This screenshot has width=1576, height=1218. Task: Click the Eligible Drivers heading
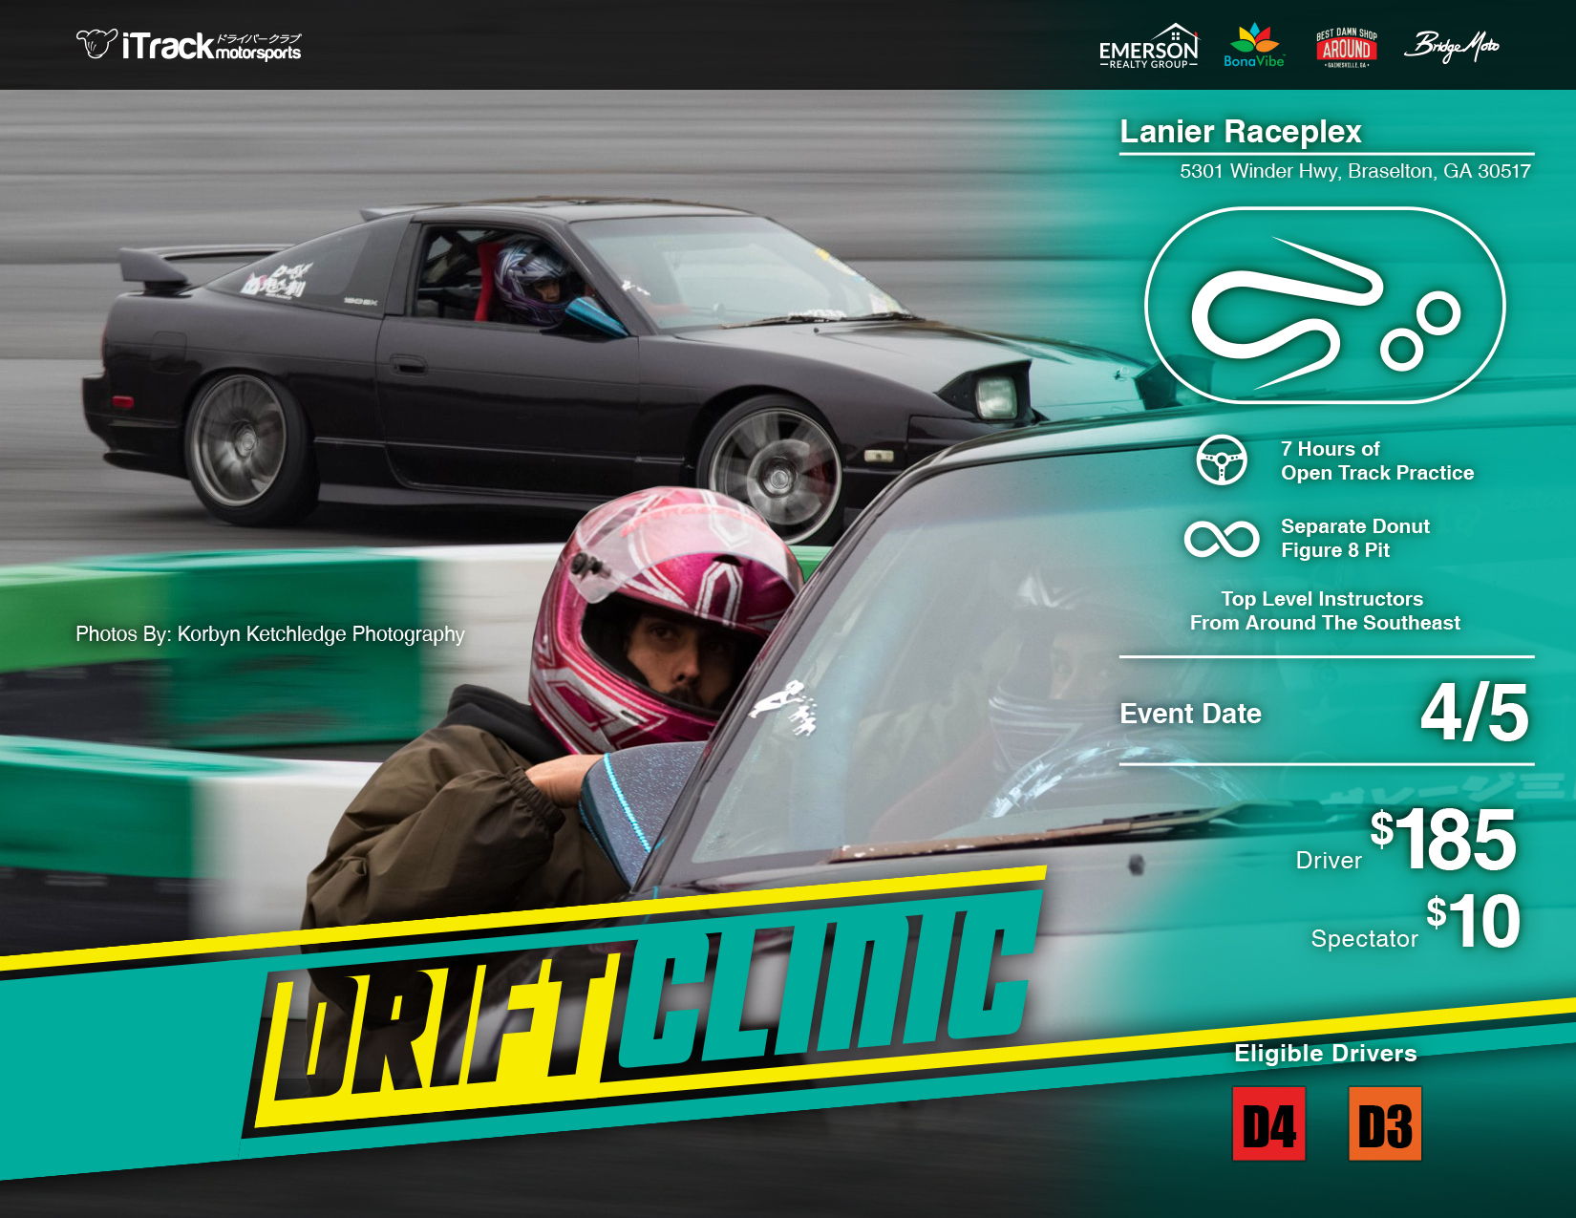click(x=1325, y=1053)
